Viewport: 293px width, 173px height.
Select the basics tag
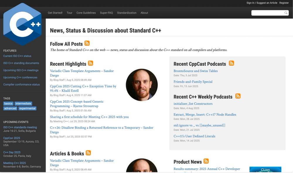click(8, 104)
